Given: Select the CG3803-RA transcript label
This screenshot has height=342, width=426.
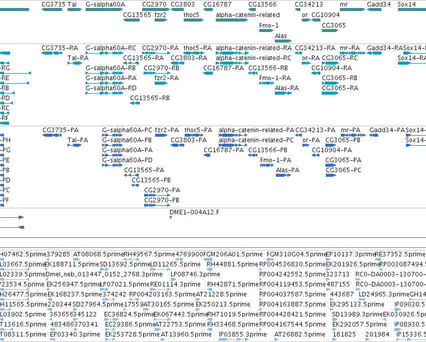Looking at the screenshot, I should (189, 58).
